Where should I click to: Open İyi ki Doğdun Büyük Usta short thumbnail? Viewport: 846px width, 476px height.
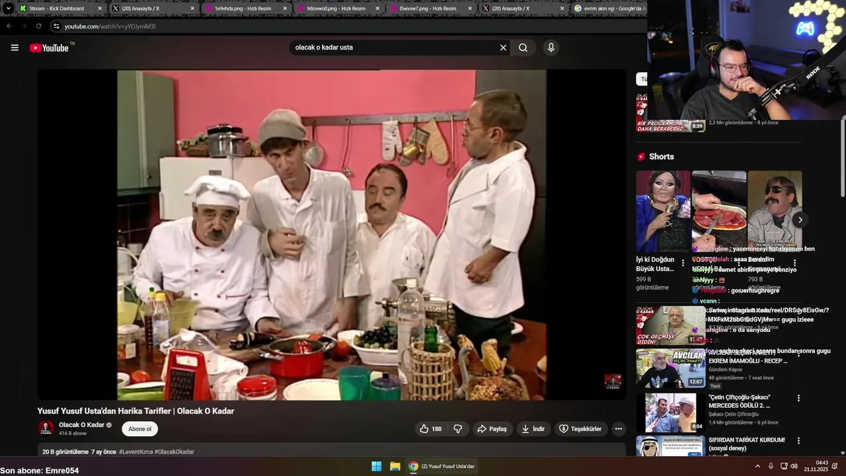(x=663, y=211)
